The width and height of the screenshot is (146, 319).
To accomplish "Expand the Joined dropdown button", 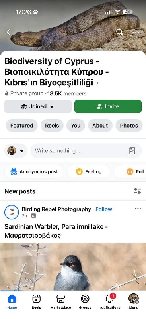I will [x=38, y=106].
